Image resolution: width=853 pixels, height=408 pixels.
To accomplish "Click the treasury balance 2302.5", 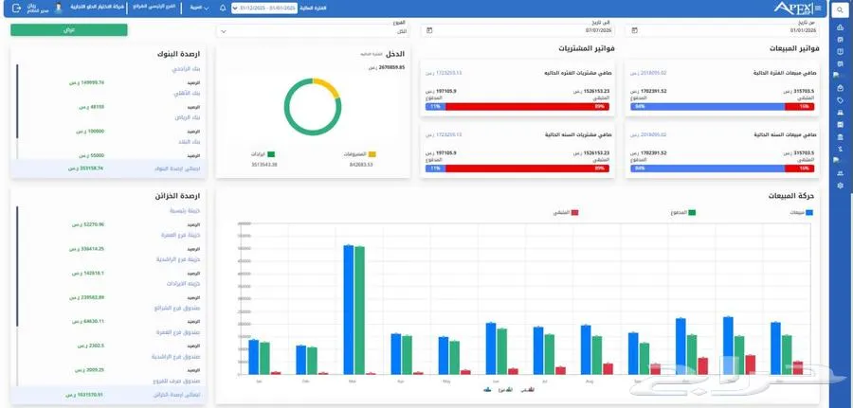I will coord(90,346).
